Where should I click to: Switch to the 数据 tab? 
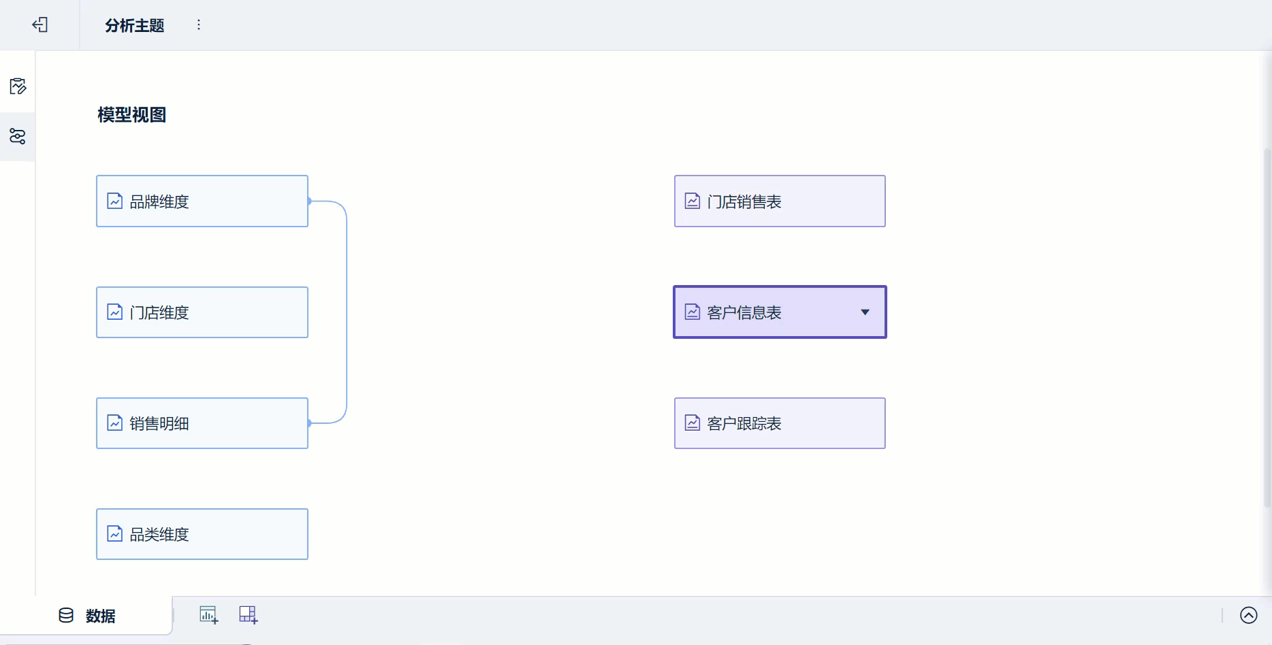coord(100,616)
